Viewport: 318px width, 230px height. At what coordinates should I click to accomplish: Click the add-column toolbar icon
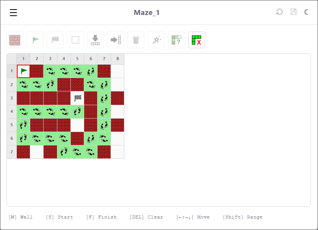[116, 40]
